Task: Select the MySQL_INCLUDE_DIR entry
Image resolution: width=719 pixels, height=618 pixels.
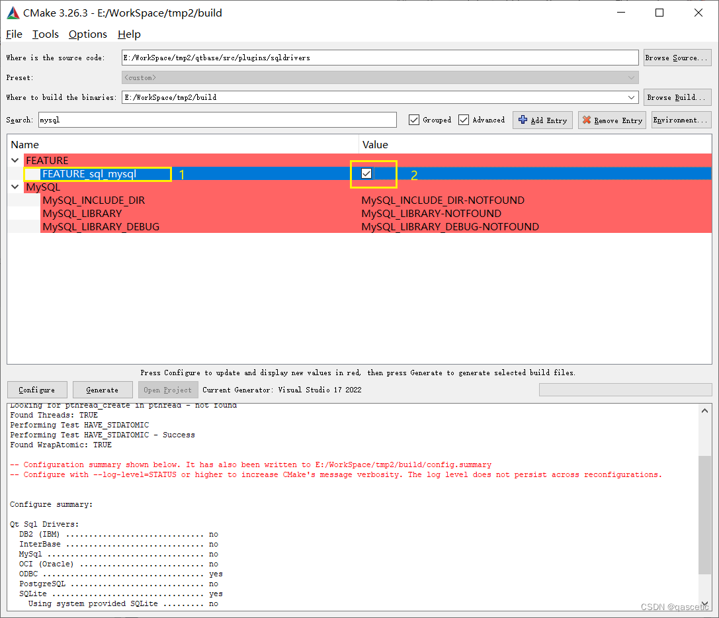Action: tap(93, 200)
